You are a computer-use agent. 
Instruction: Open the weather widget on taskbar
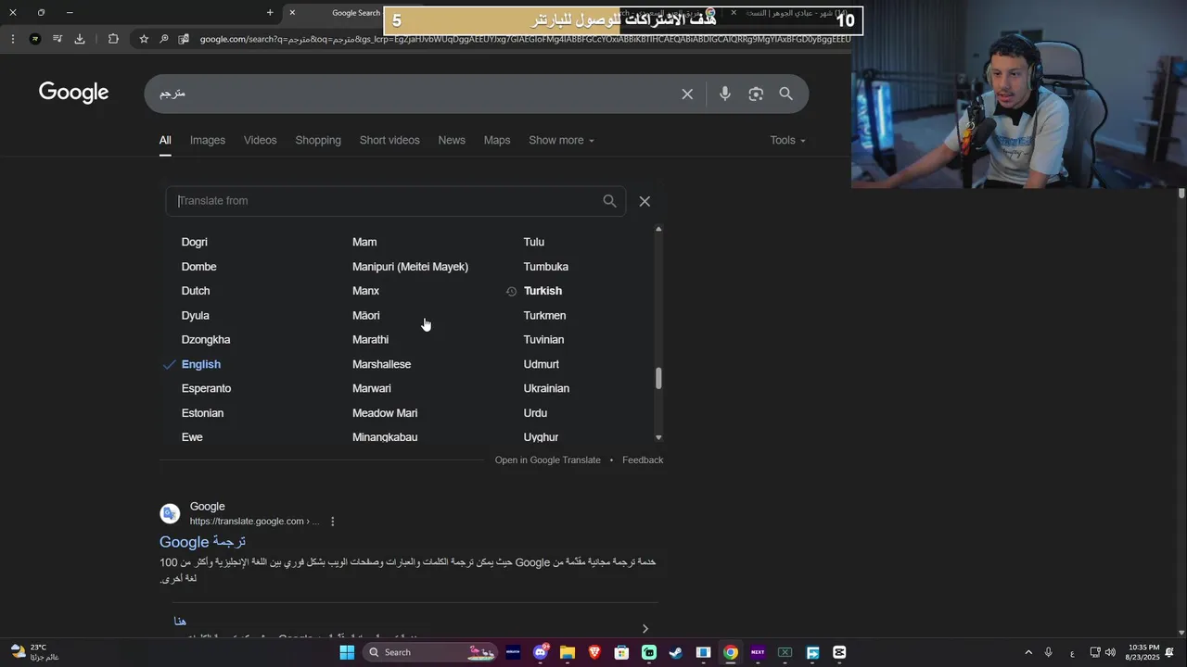pyautogui.click(x=35, y=652)
